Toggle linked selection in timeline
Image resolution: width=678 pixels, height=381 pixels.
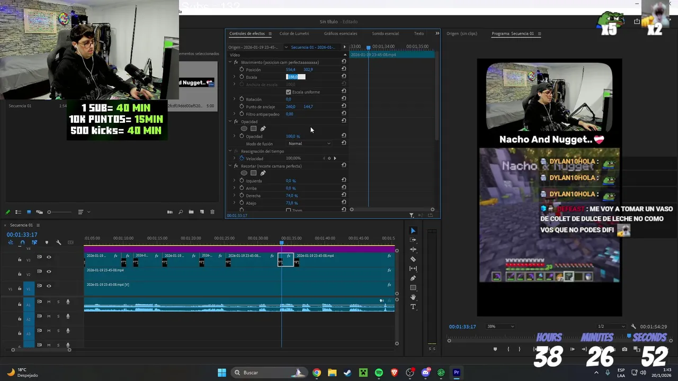click(34, 242)
